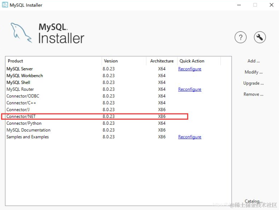Click X86 architecture of Connector/J
This screenshot has width=279, height=210.
pyautogui.click(x=162, y=110)
